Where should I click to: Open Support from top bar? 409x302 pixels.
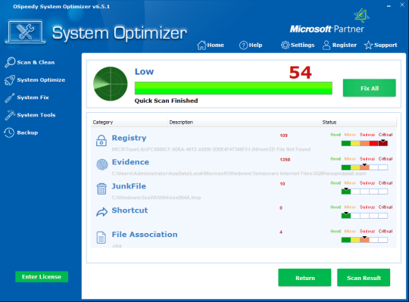[x=380, y=45]
